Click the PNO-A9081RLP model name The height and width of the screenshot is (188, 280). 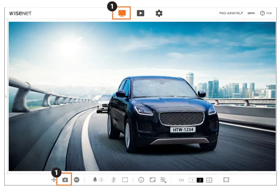point(231,13)
